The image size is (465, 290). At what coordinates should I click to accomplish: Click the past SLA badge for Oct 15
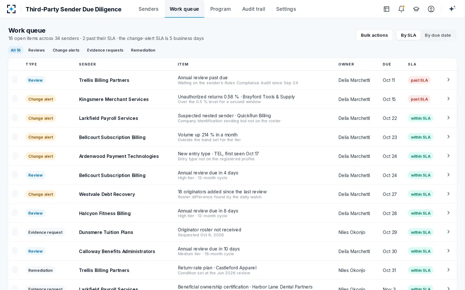(x=419, y=99)
